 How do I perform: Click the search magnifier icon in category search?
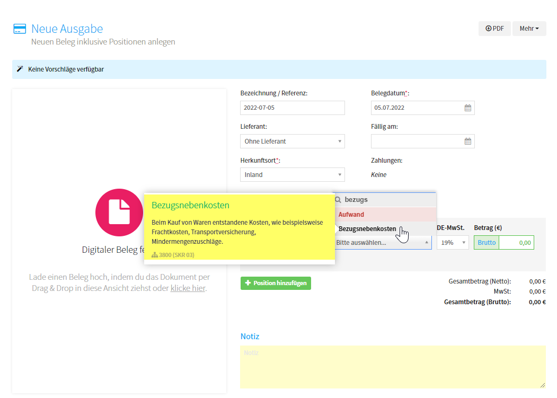click(338, 200)
